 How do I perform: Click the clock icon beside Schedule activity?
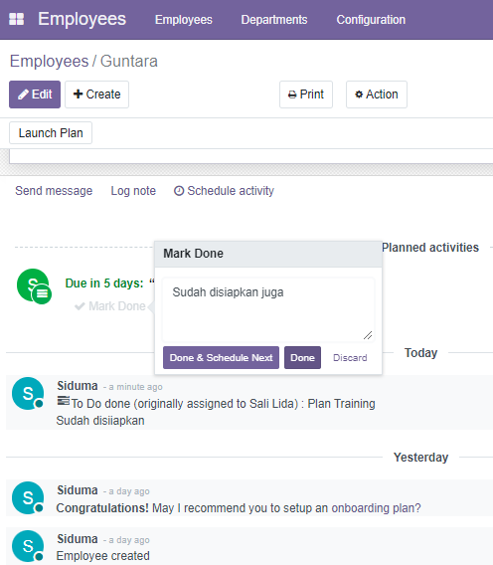tap(179, 191)
